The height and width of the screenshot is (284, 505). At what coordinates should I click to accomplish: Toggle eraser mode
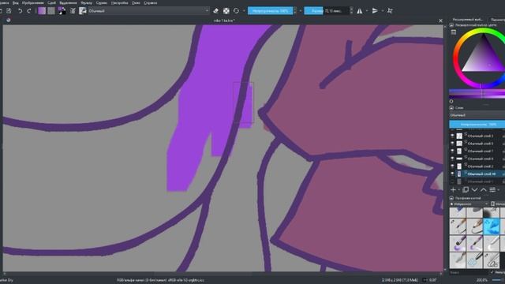pos(216,11)
